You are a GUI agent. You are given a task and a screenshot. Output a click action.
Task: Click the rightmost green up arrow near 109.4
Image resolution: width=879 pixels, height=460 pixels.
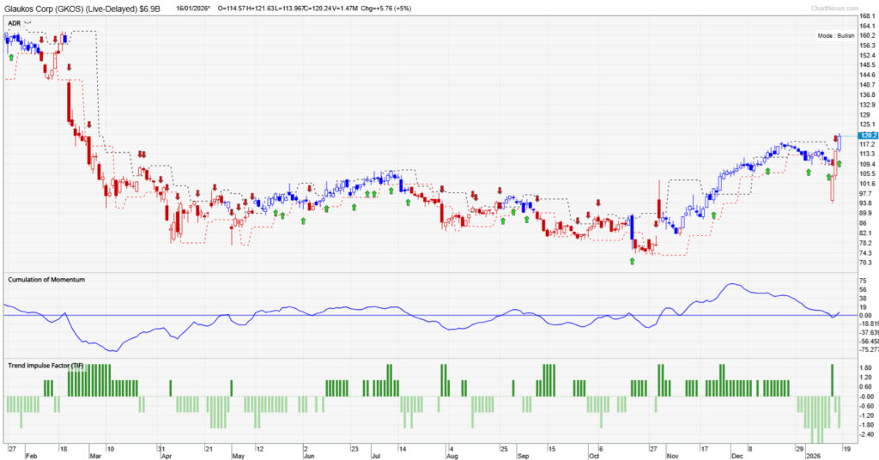(840, 163)
